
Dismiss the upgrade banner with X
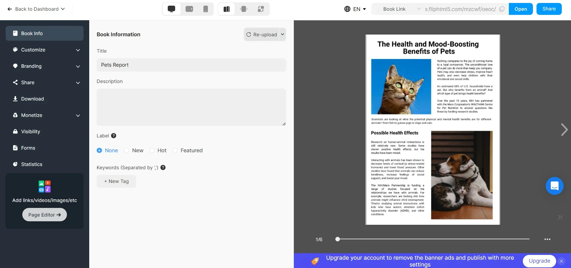pos(561,261)
